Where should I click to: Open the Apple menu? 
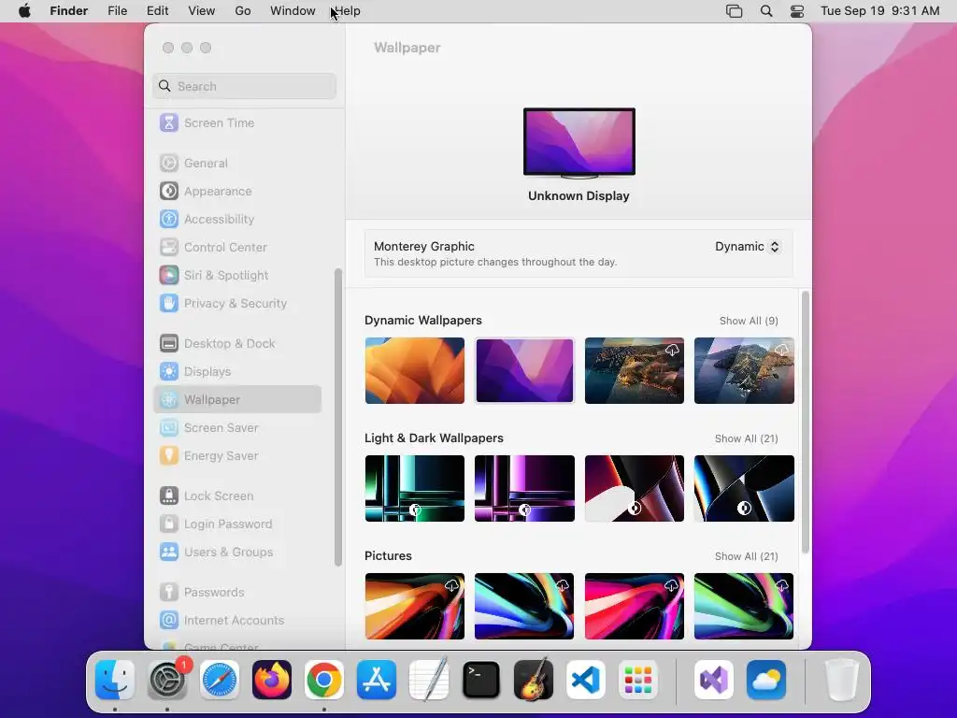pyautogui.click(x=24, y=11)
